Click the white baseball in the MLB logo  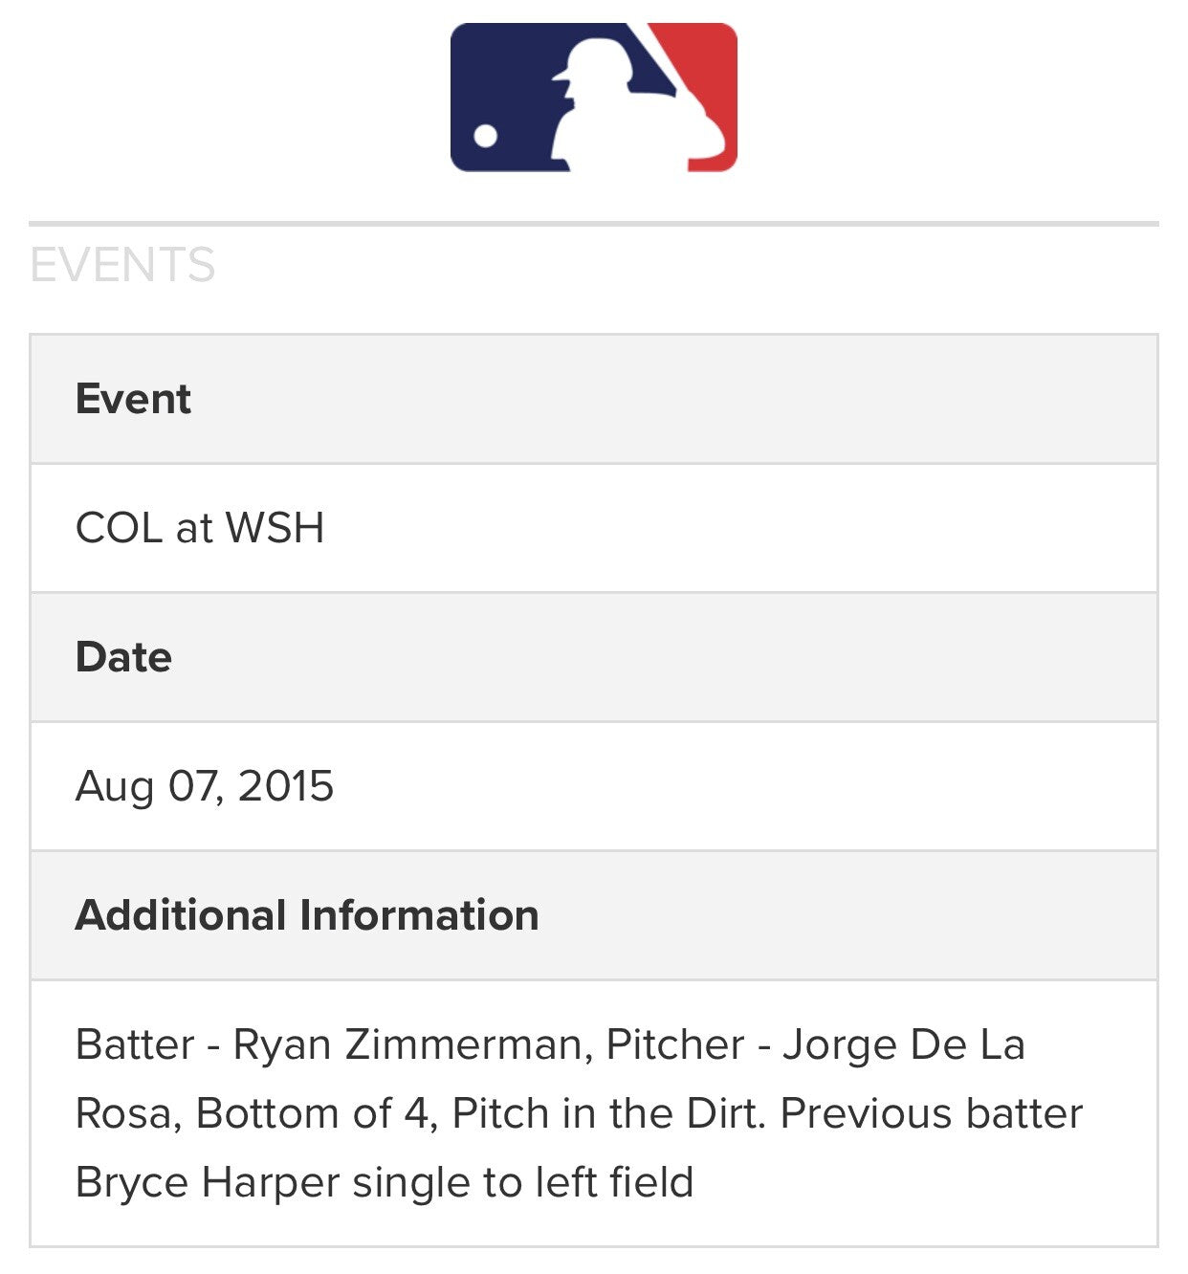tap(486, 135)
